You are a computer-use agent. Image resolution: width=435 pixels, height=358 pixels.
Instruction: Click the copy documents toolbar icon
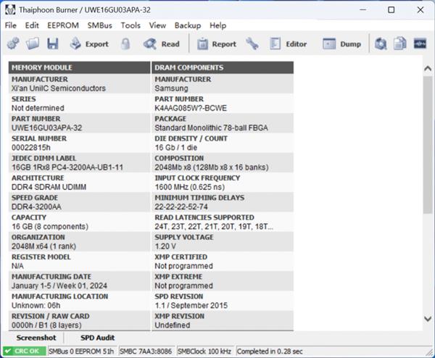click(x=399, y=43)
